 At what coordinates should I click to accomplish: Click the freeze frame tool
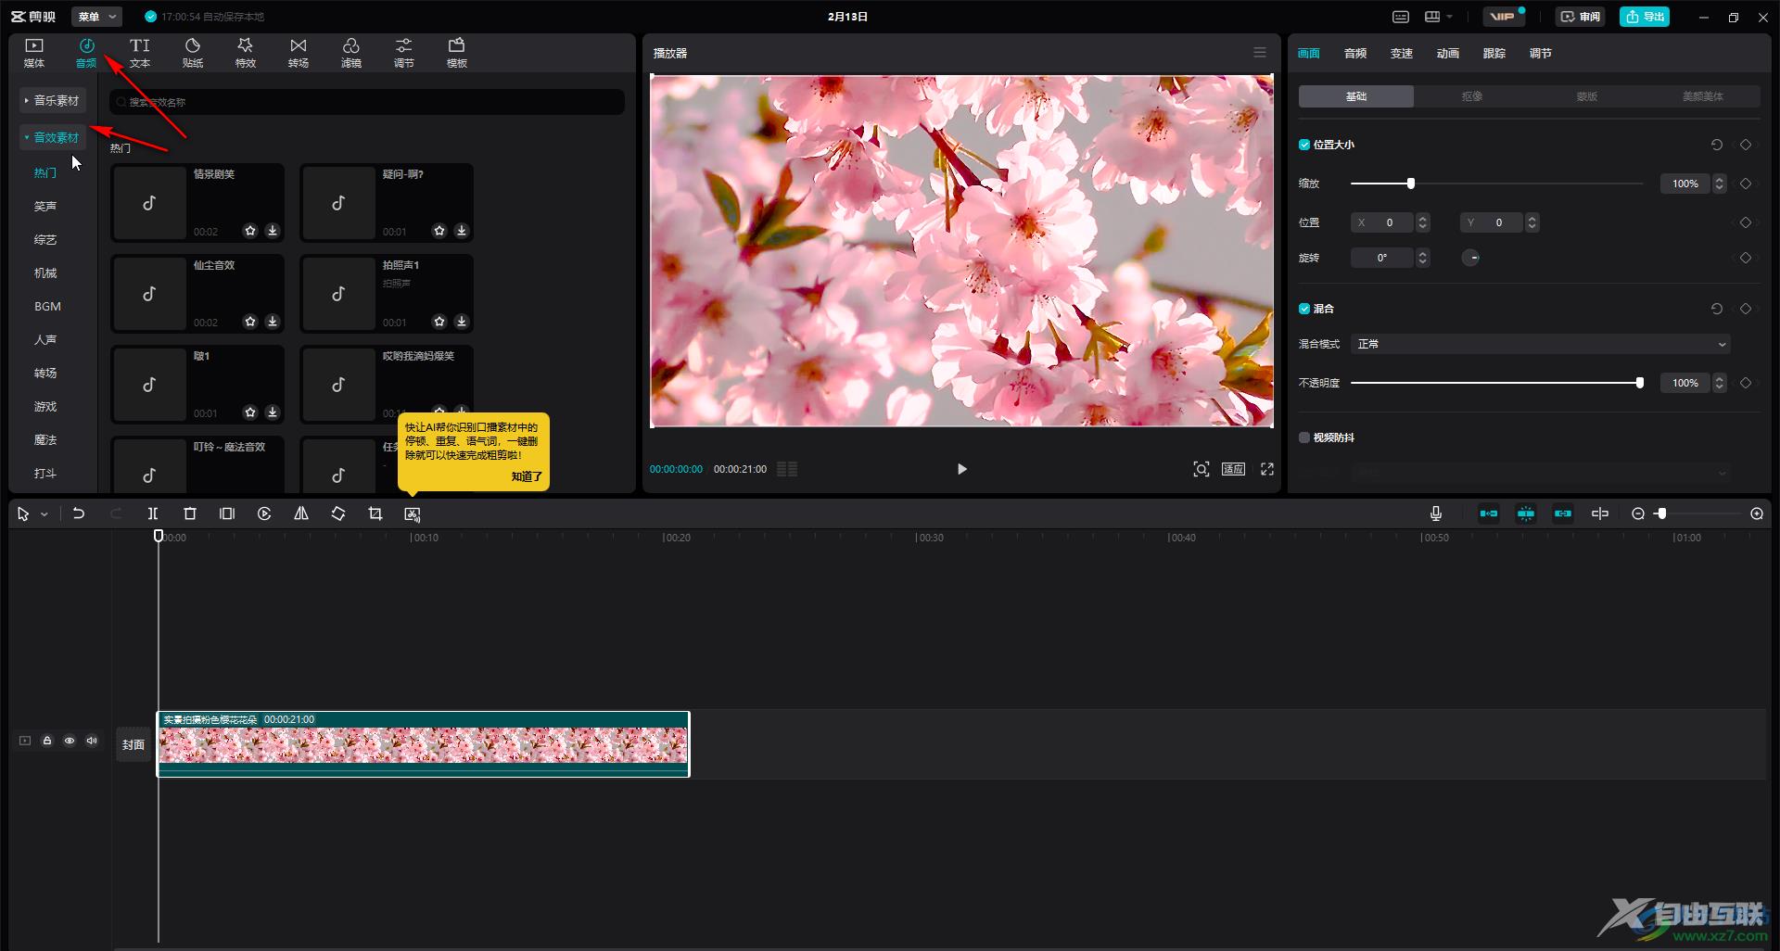coord(227,514)
